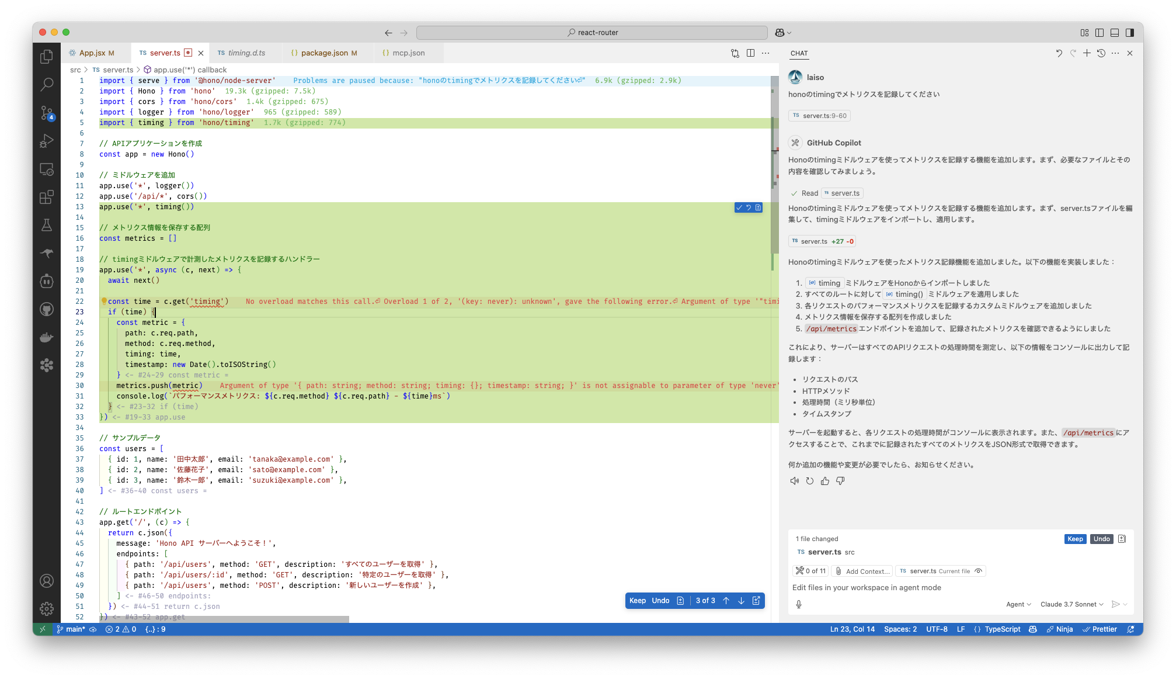The image size is (1176, 679).
Task: Open the Claude 3.7 Sonnet model picker
Action: (1071, 604)
